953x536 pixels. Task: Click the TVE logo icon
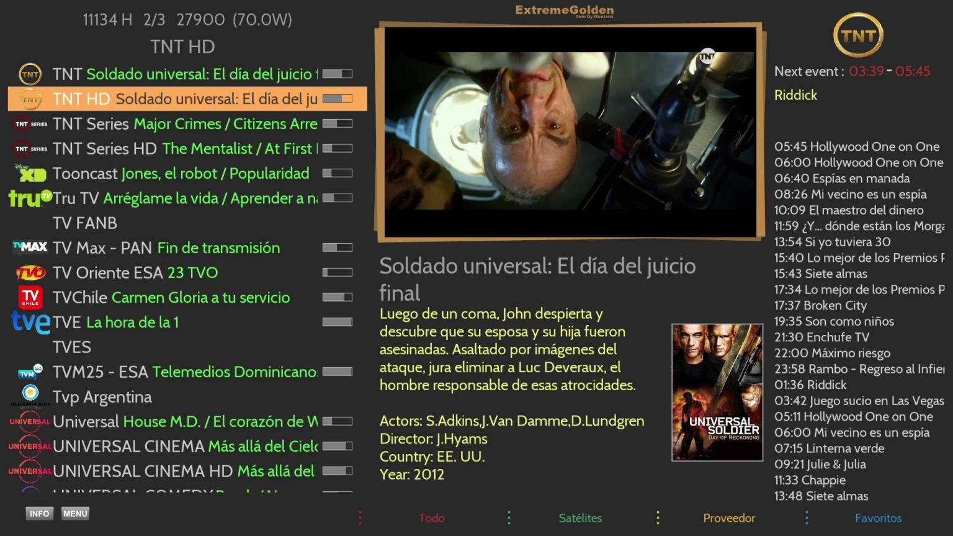(x=30, y=322)
